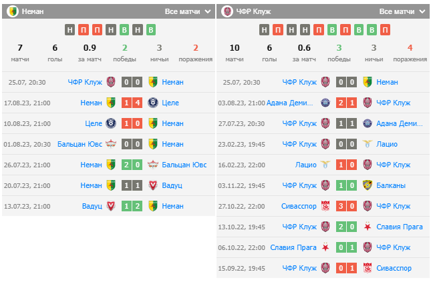
Task: Open the 1:4 score in the Неман vs Целе match
Action: (x=132, y=103)
